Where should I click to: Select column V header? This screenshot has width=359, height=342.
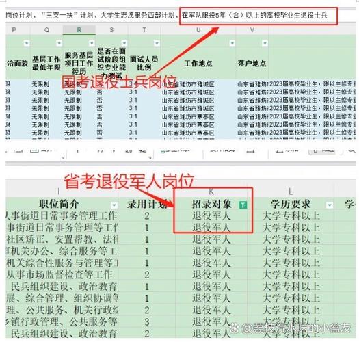[252, 30]
